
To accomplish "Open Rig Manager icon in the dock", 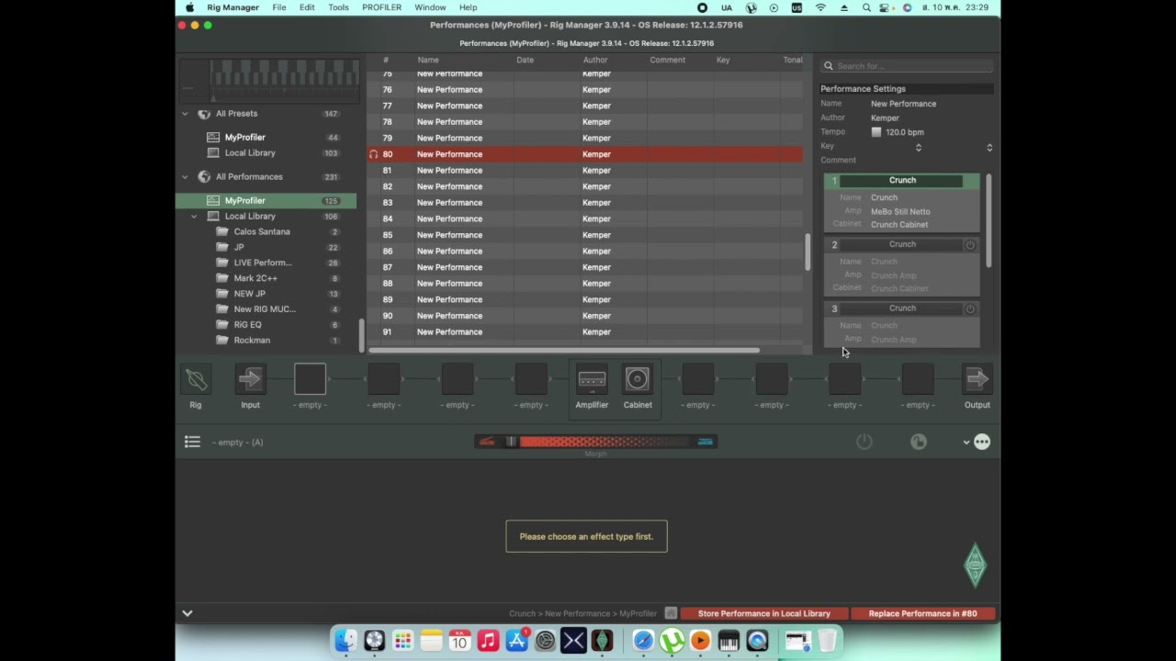I will tap(602, 640).
